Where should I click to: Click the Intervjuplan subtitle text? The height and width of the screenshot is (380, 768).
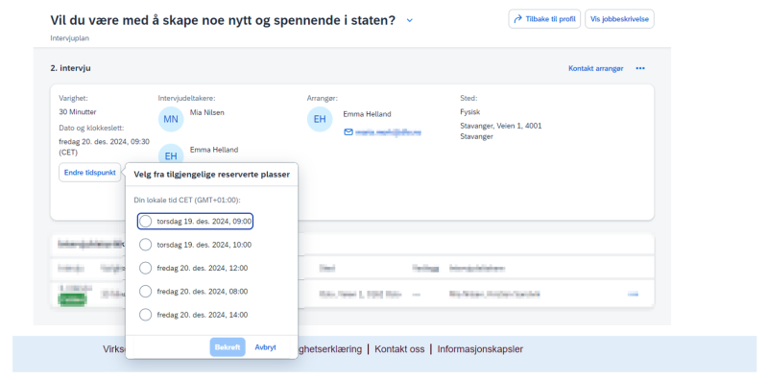click(x=69, y=37)
